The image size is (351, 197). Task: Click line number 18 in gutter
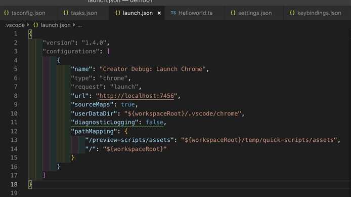pos(14,184)
